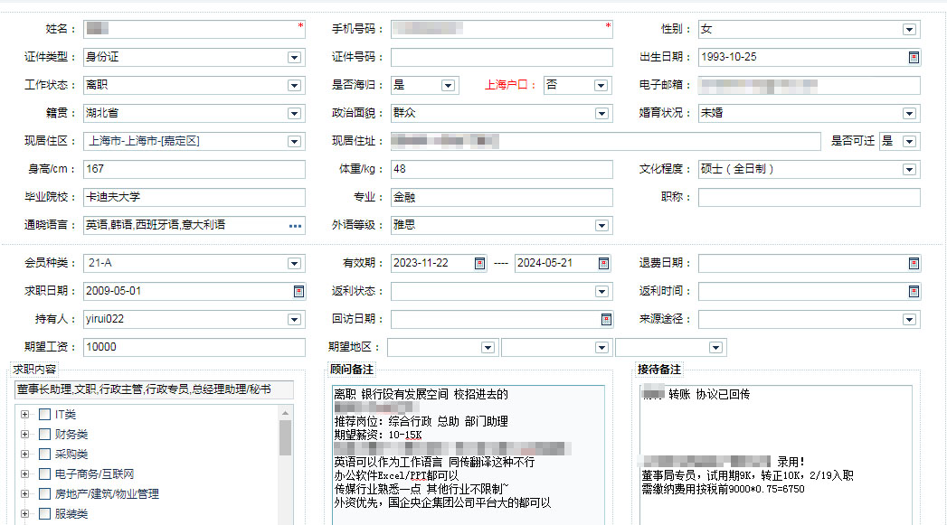The image size is (947, 525).
Task: Open the 求职日期 calendar picker
Action: (x=298, y=292)
